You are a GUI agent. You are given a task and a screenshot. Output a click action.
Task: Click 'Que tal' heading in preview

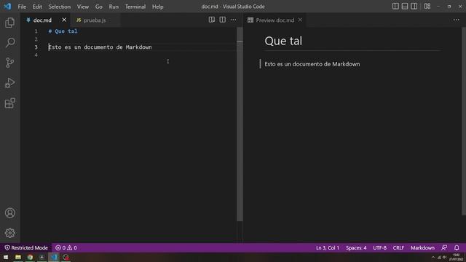click(283, 41)
